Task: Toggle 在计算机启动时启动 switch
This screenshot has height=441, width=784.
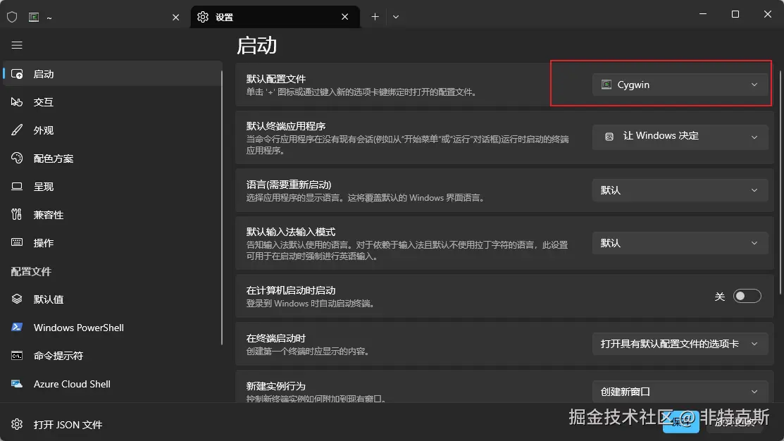Action: (x=747, y=296)
